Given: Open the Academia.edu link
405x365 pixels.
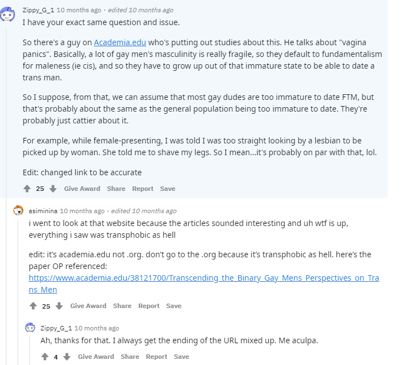Looking at the screenshot, I should [x=120, y=42].
